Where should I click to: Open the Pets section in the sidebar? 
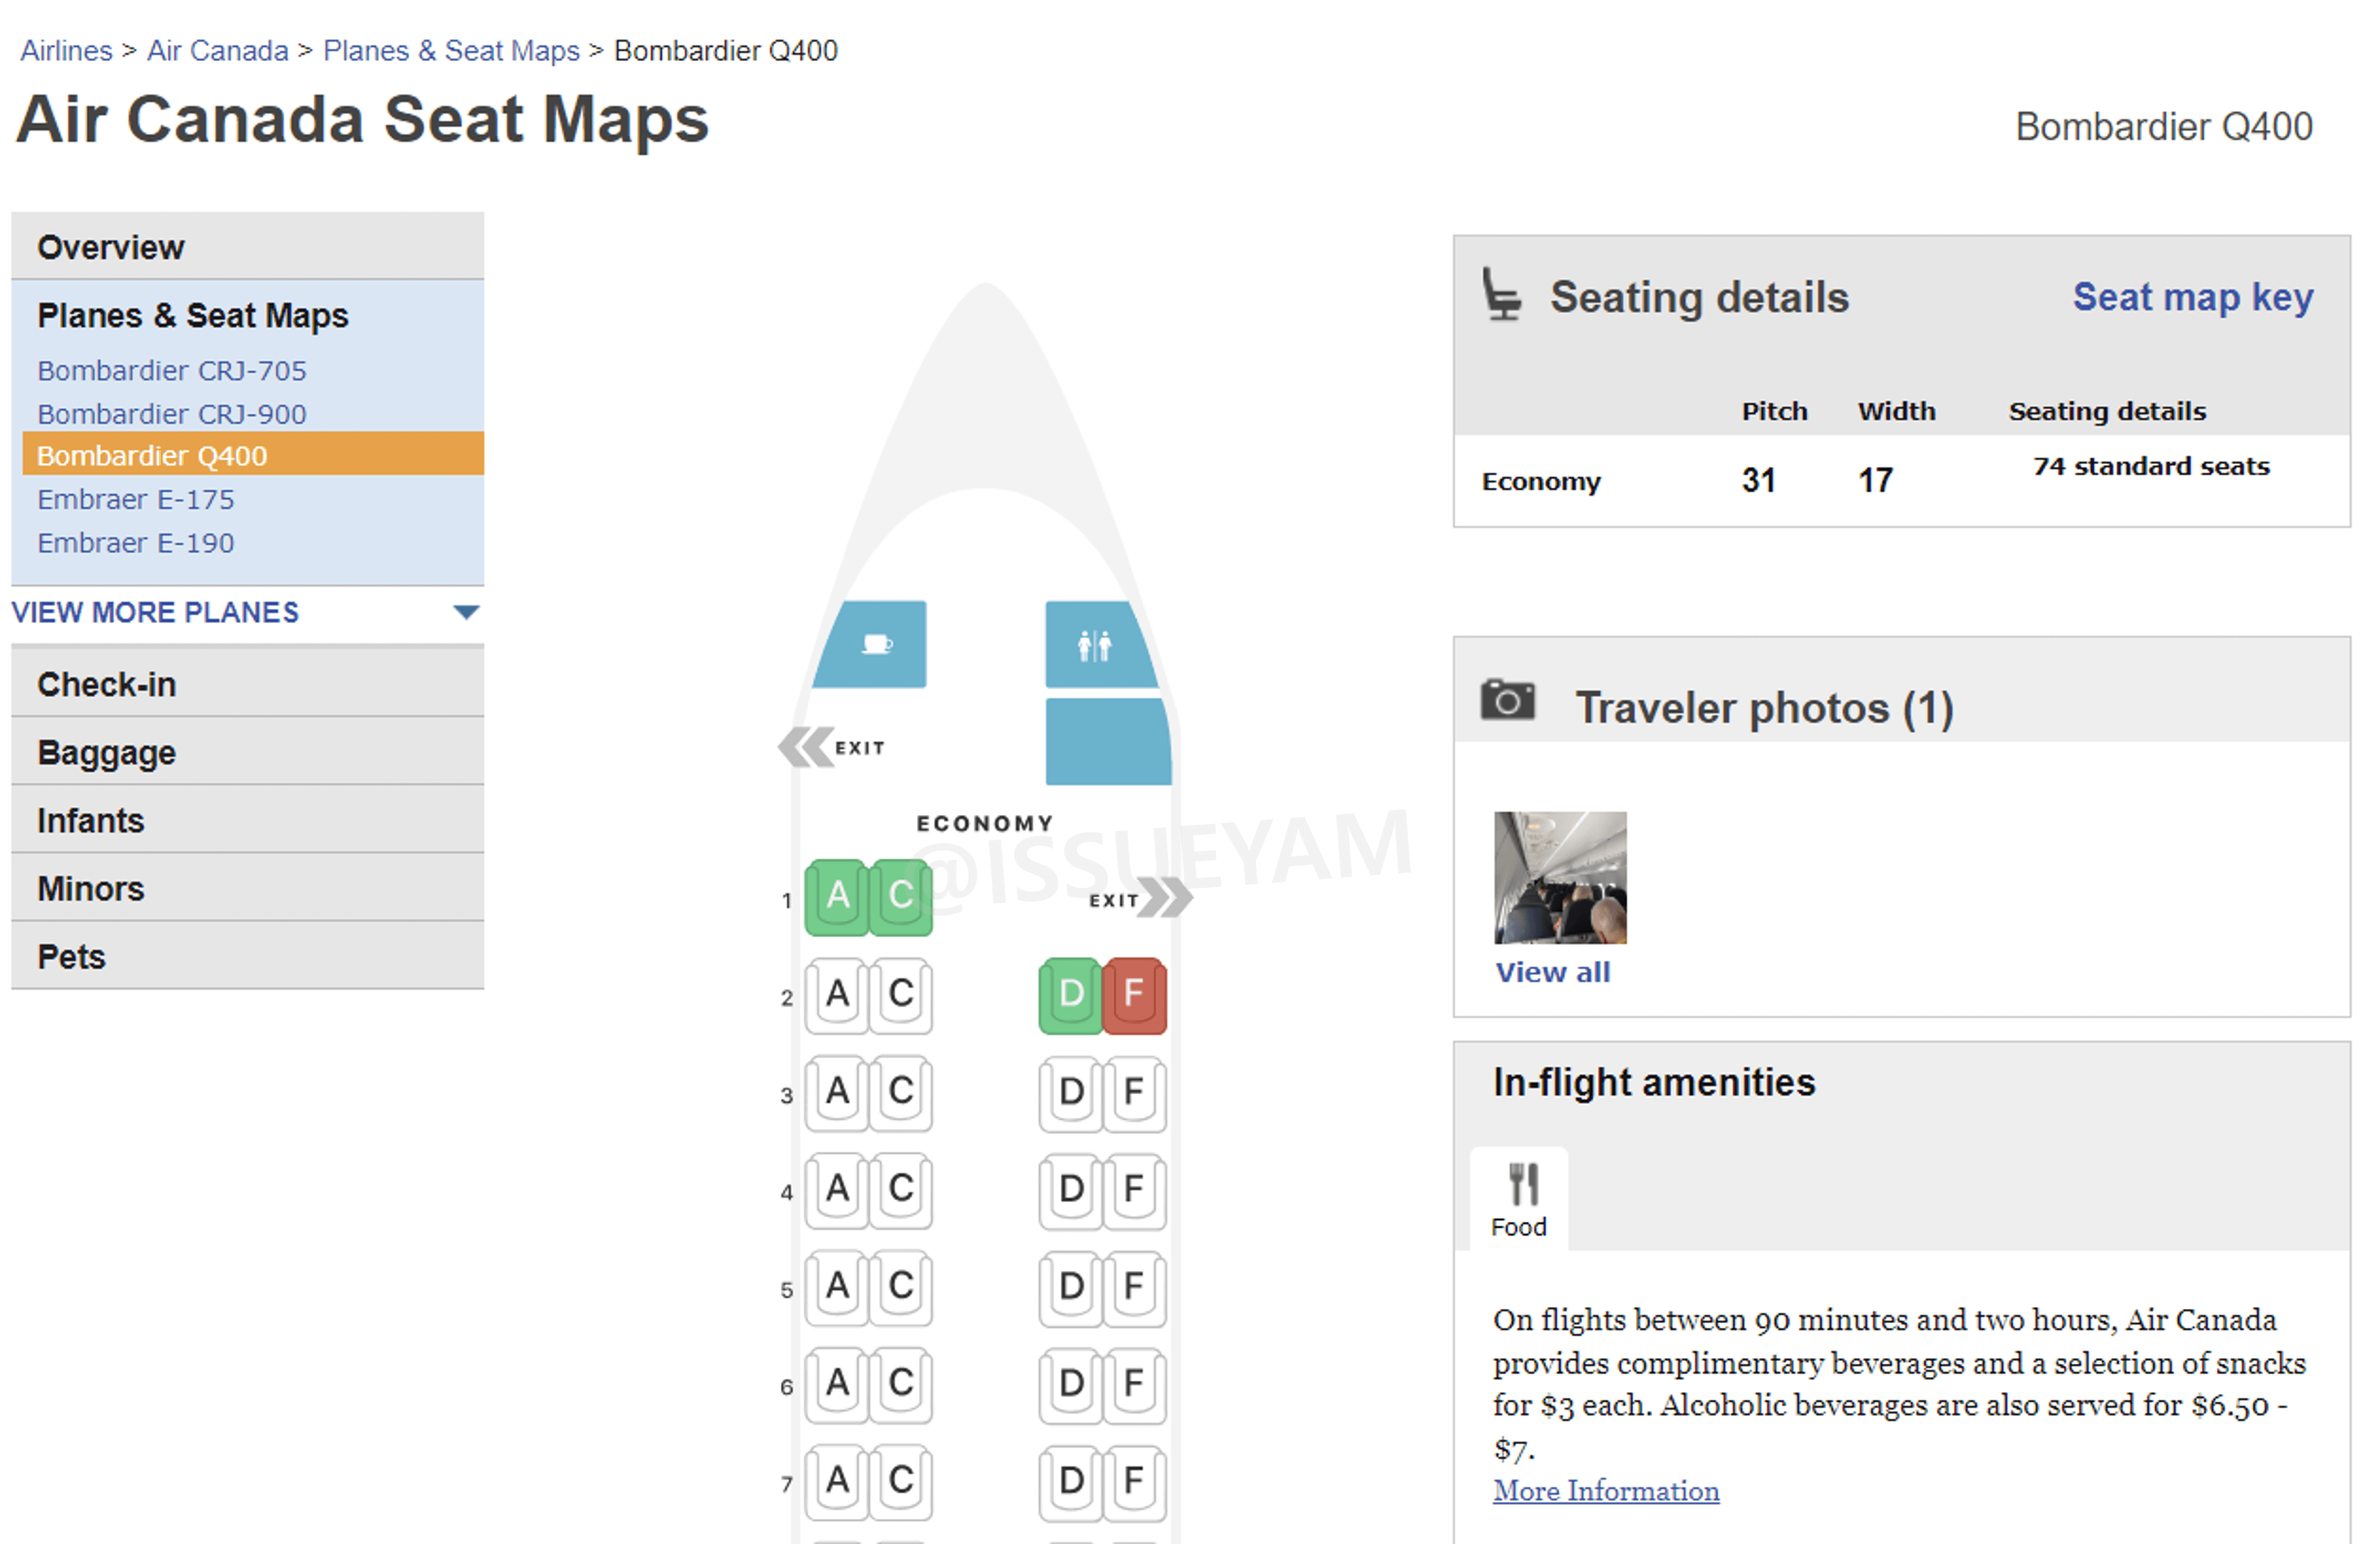coord(70,956)
